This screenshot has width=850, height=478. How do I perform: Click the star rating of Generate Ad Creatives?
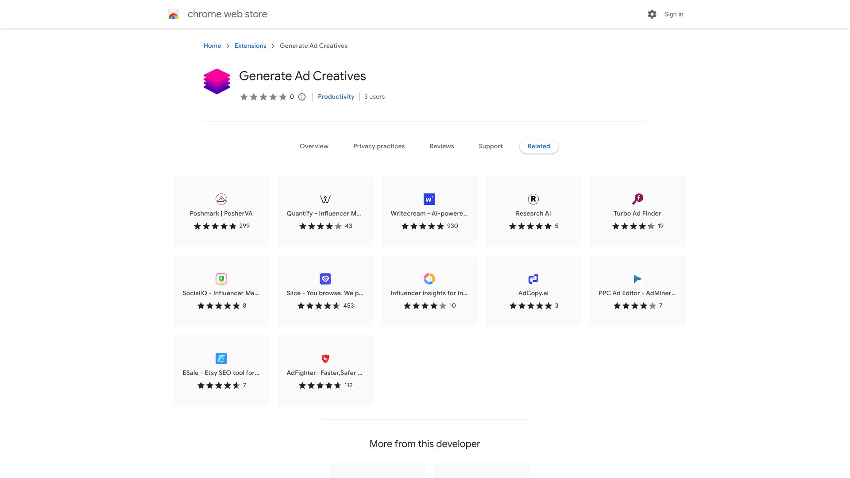click(263, 96)
